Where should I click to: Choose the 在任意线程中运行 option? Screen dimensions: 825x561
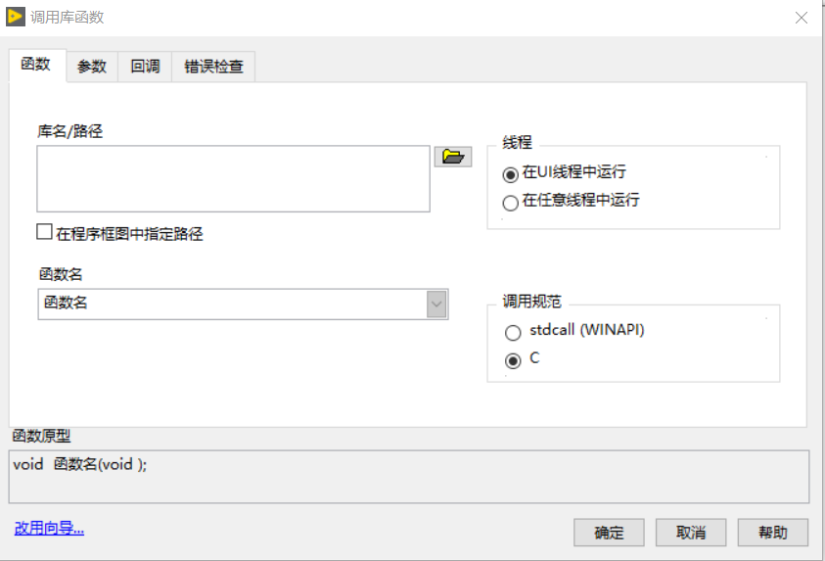coord(511,203)
